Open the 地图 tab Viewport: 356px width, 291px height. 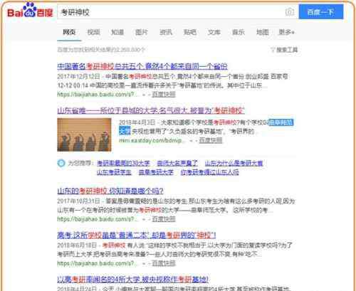(x=262, y=32)
